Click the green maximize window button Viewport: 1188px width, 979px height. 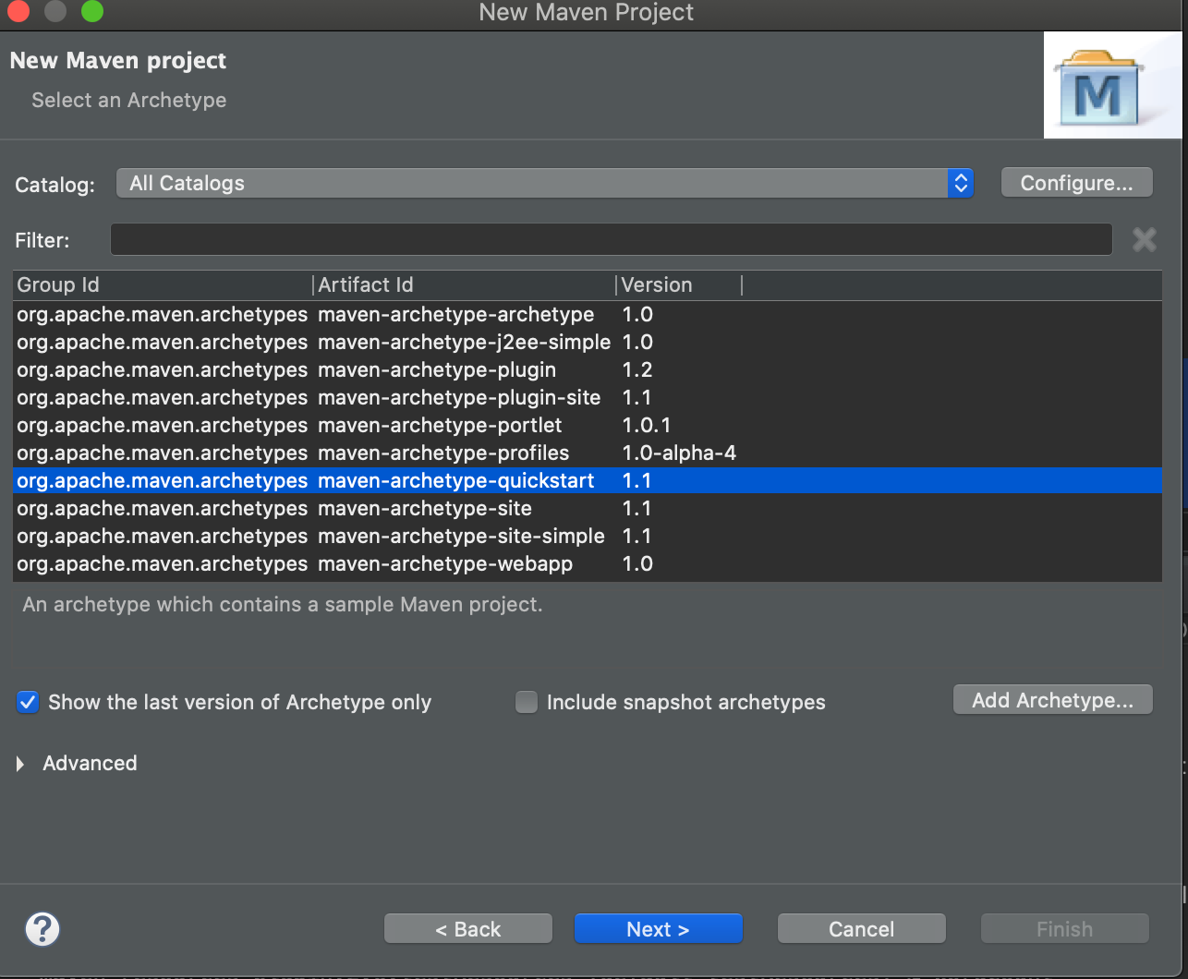(92, 11)
